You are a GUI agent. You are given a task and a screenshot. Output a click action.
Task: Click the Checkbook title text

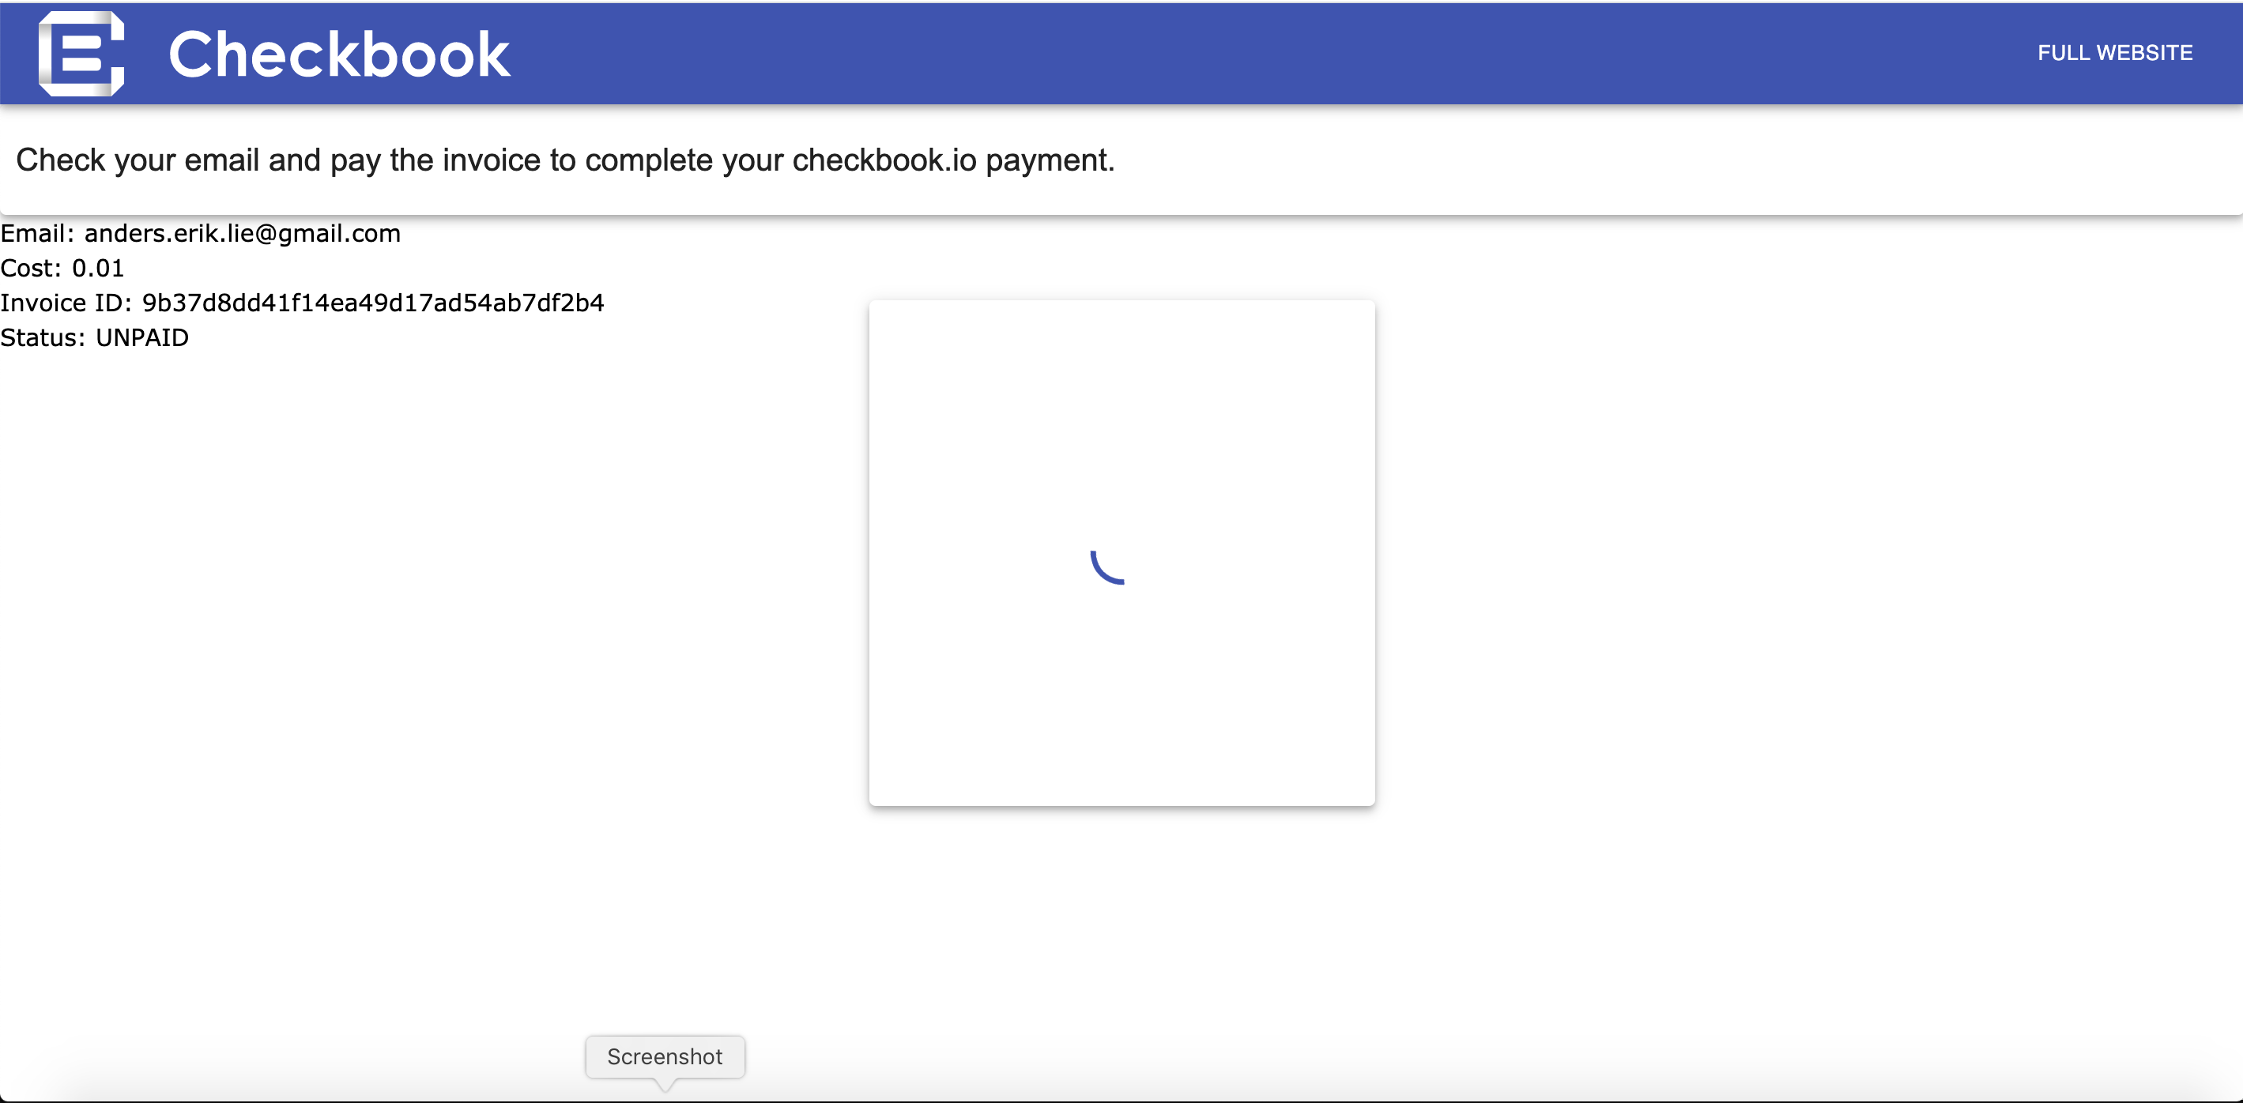(339, 55)
